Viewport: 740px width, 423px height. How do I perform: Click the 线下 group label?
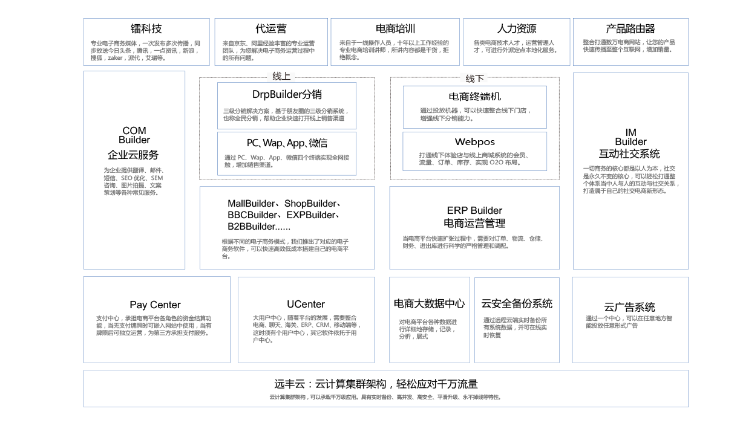coord(475,79)
